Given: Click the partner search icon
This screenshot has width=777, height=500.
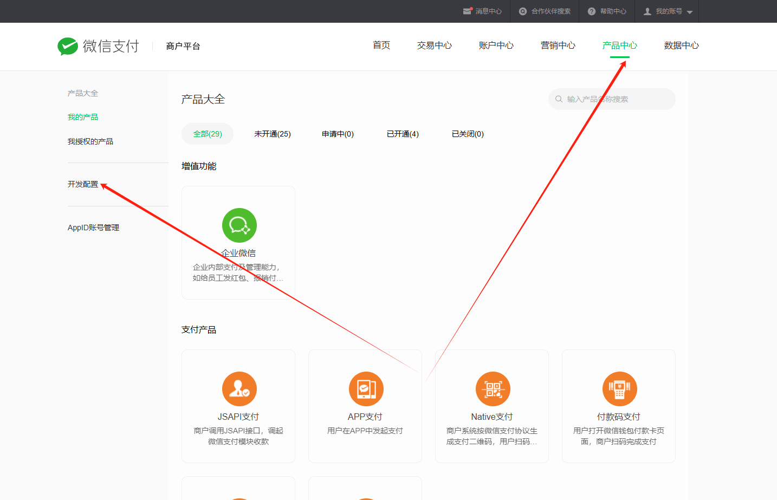Looking at the screenshot, I should tap(523, 11).
